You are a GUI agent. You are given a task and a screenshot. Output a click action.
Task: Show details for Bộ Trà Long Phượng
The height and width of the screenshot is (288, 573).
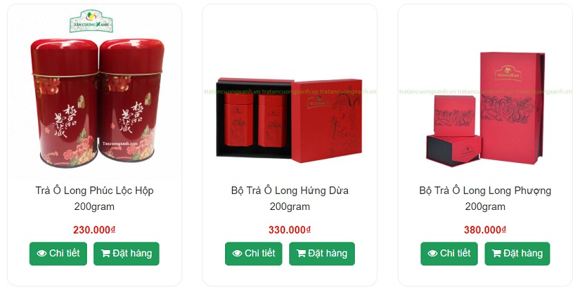pyautogui.click(x=449, y=253)
